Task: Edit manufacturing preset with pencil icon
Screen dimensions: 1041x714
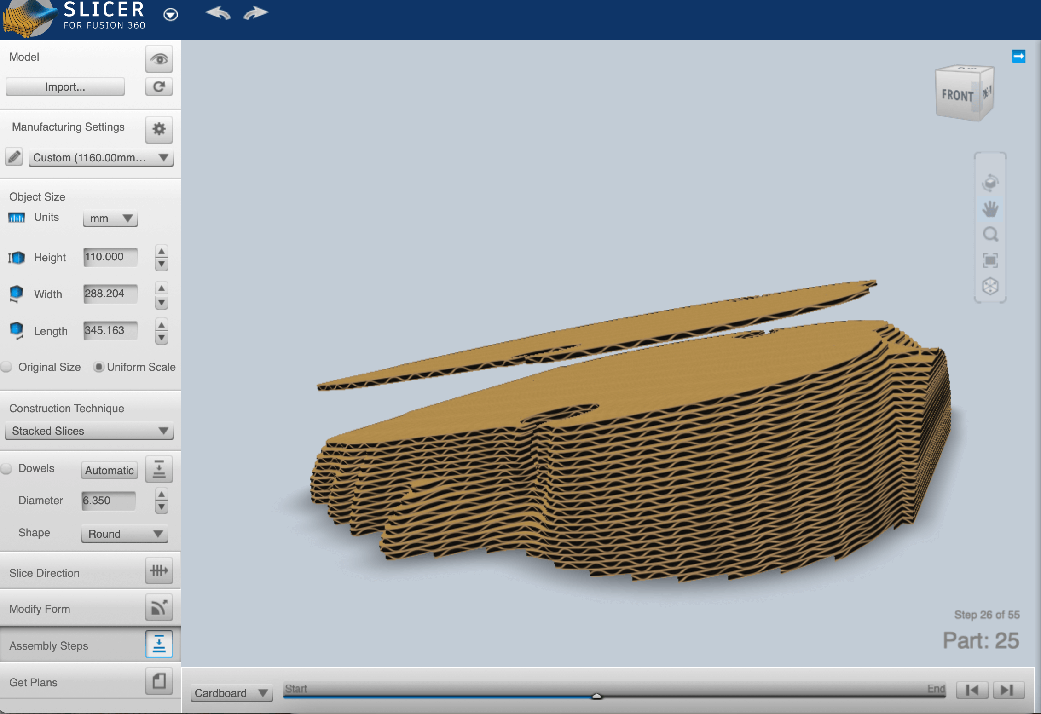Action: 14,157
